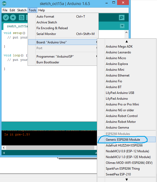The height and width of the screenshot is (182, 157).
Task: Select Arduino NG or older
Action: pos(127,110)
